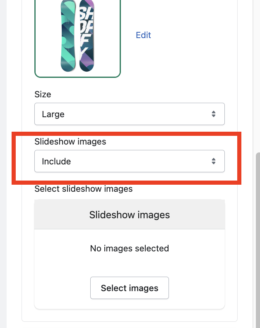Click the Large value text in the Size field
Screen dimensions: 260x328
53,114
